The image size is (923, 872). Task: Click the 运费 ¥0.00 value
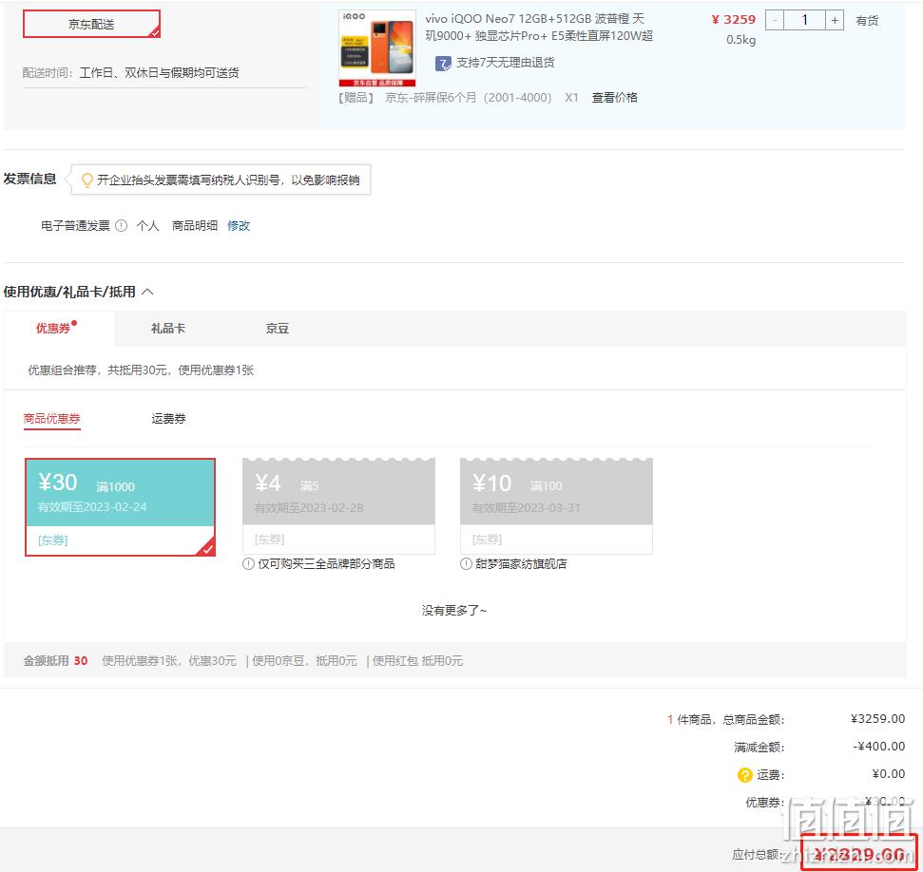coord(888,774)
